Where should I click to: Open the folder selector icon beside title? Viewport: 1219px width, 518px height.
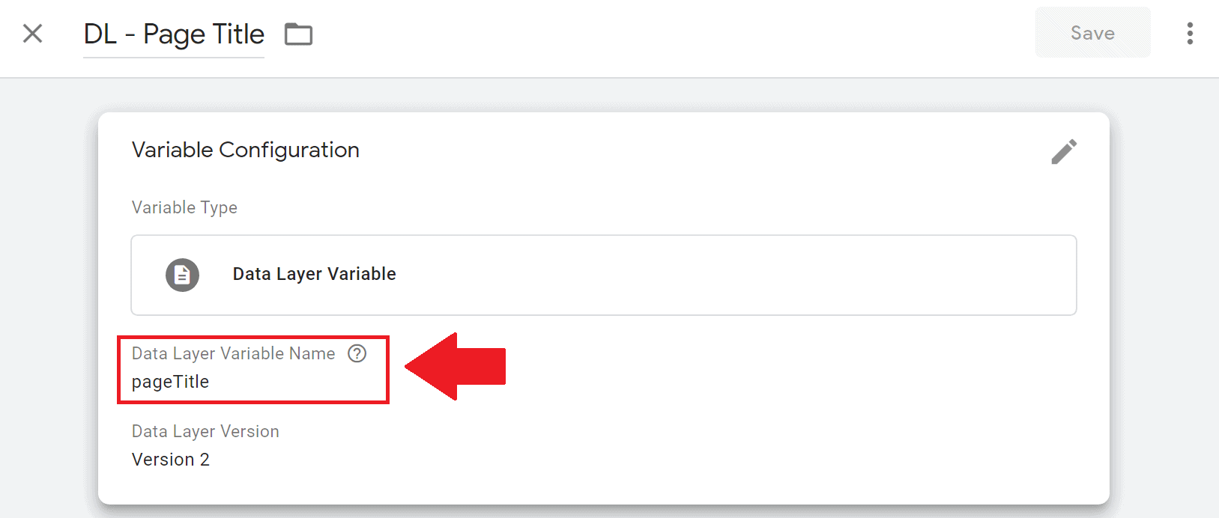tap(298, 34)
